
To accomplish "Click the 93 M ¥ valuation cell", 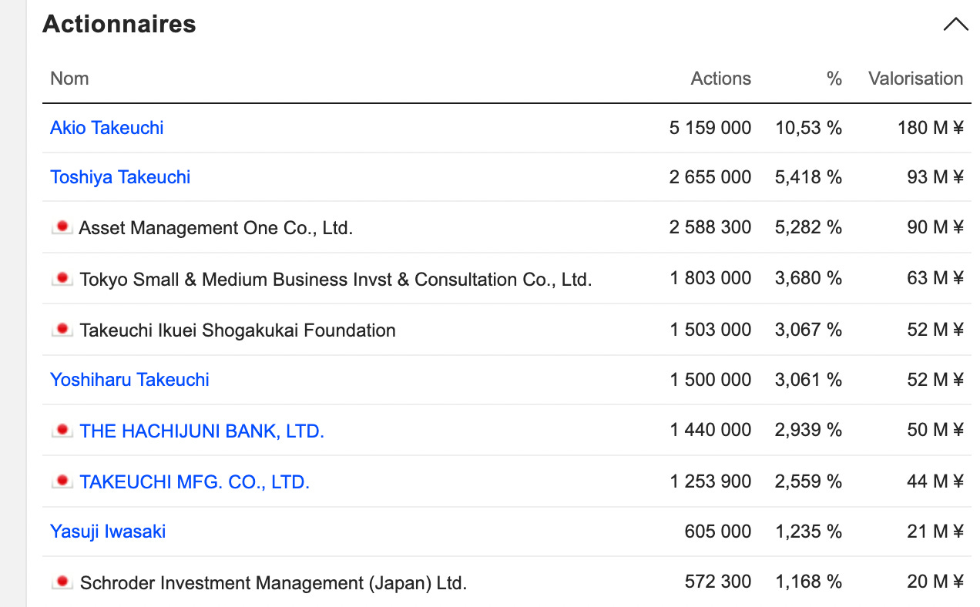I will pos(935,177).
